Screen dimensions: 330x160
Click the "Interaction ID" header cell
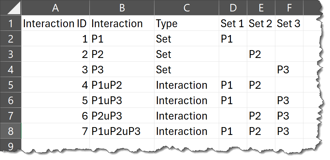[55, 24]
